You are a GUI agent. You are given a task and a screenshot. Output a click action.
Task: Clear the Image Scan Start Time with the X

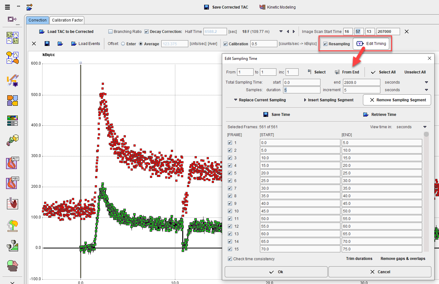[407, 32]
